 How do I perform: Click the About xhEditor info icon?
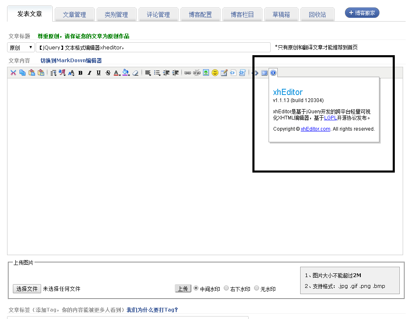pos(273,73)
